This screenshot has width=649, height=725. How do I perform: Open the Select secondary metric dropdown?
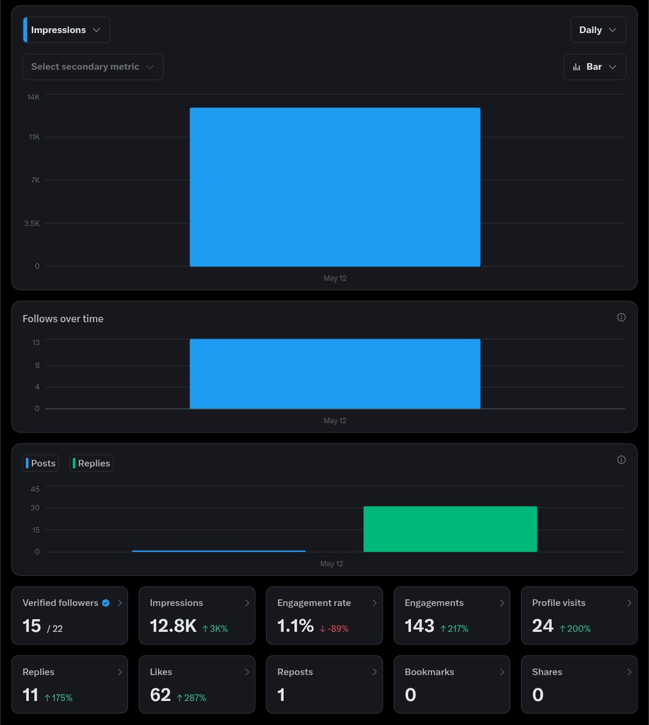(x=93, y=66)
